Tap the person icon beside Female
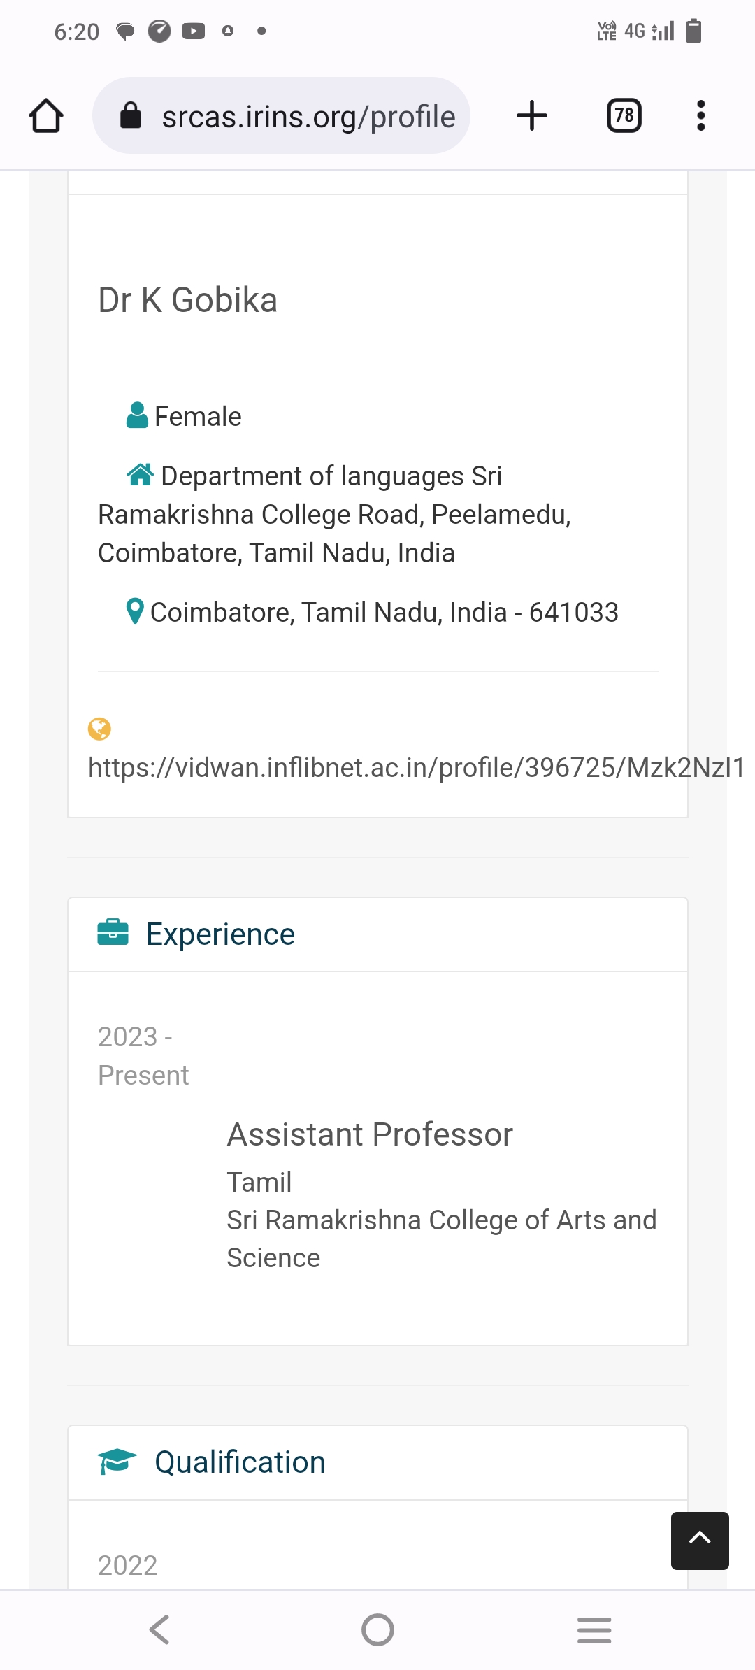The height and width of the screenshot is (1670, 755). [x=137, y=415]
